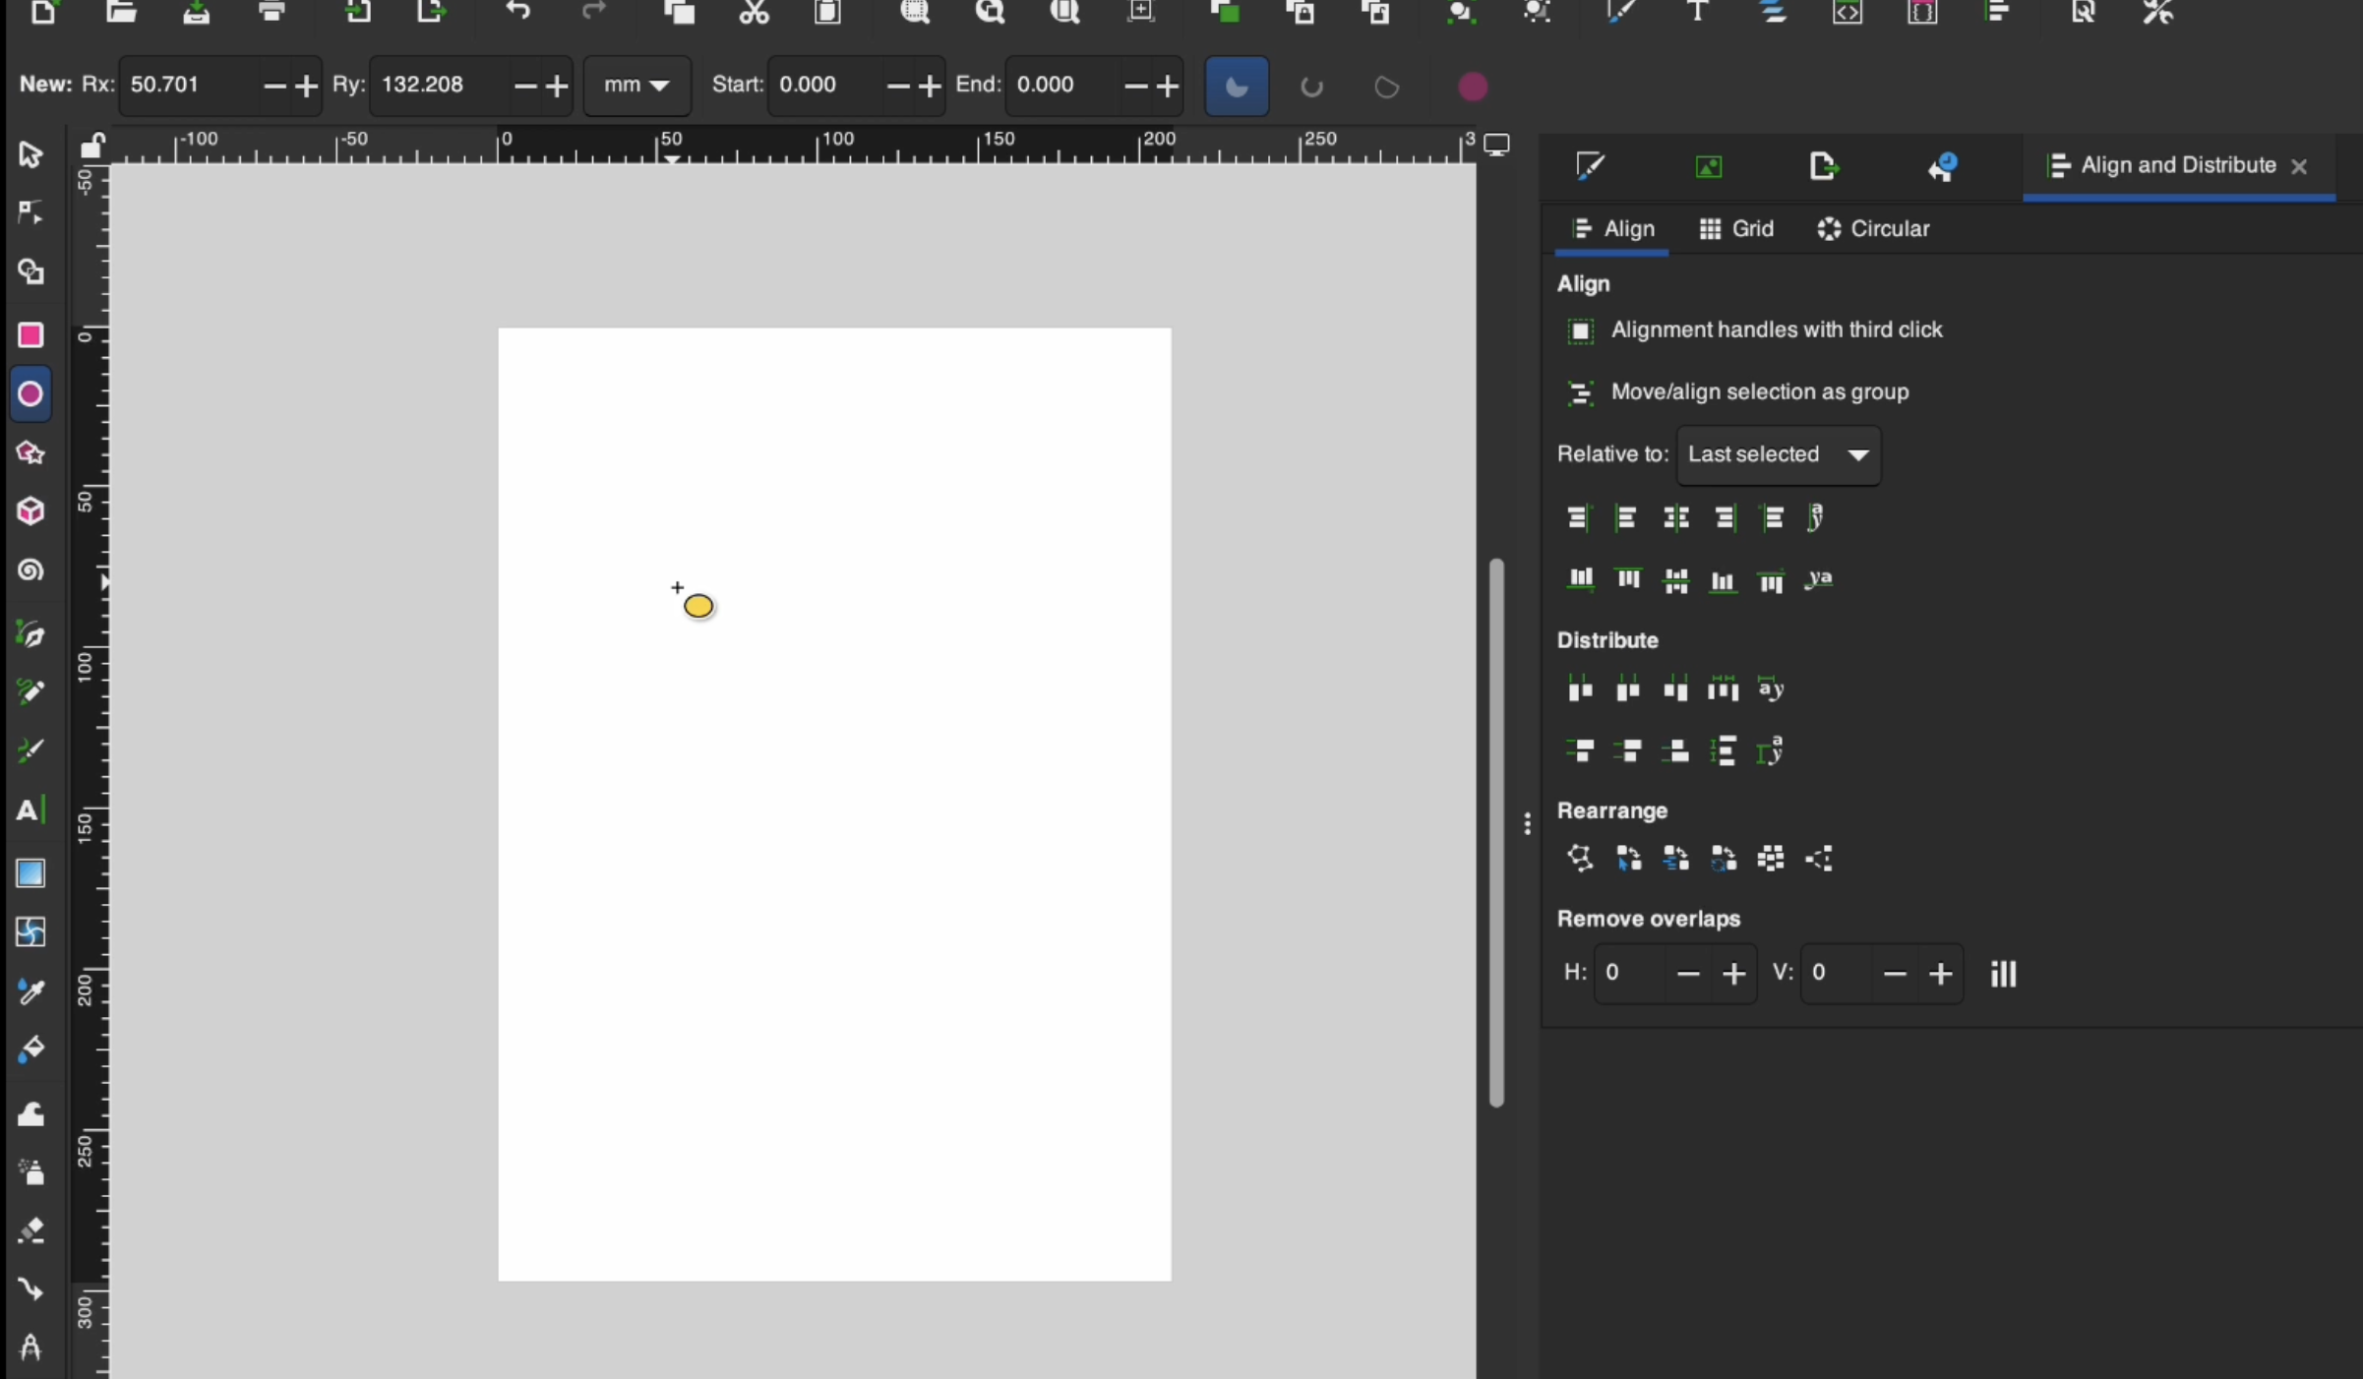This screenshot has width=2363, height=1379.
Task: Select the color Dropper tool
Action: point(30,992)
